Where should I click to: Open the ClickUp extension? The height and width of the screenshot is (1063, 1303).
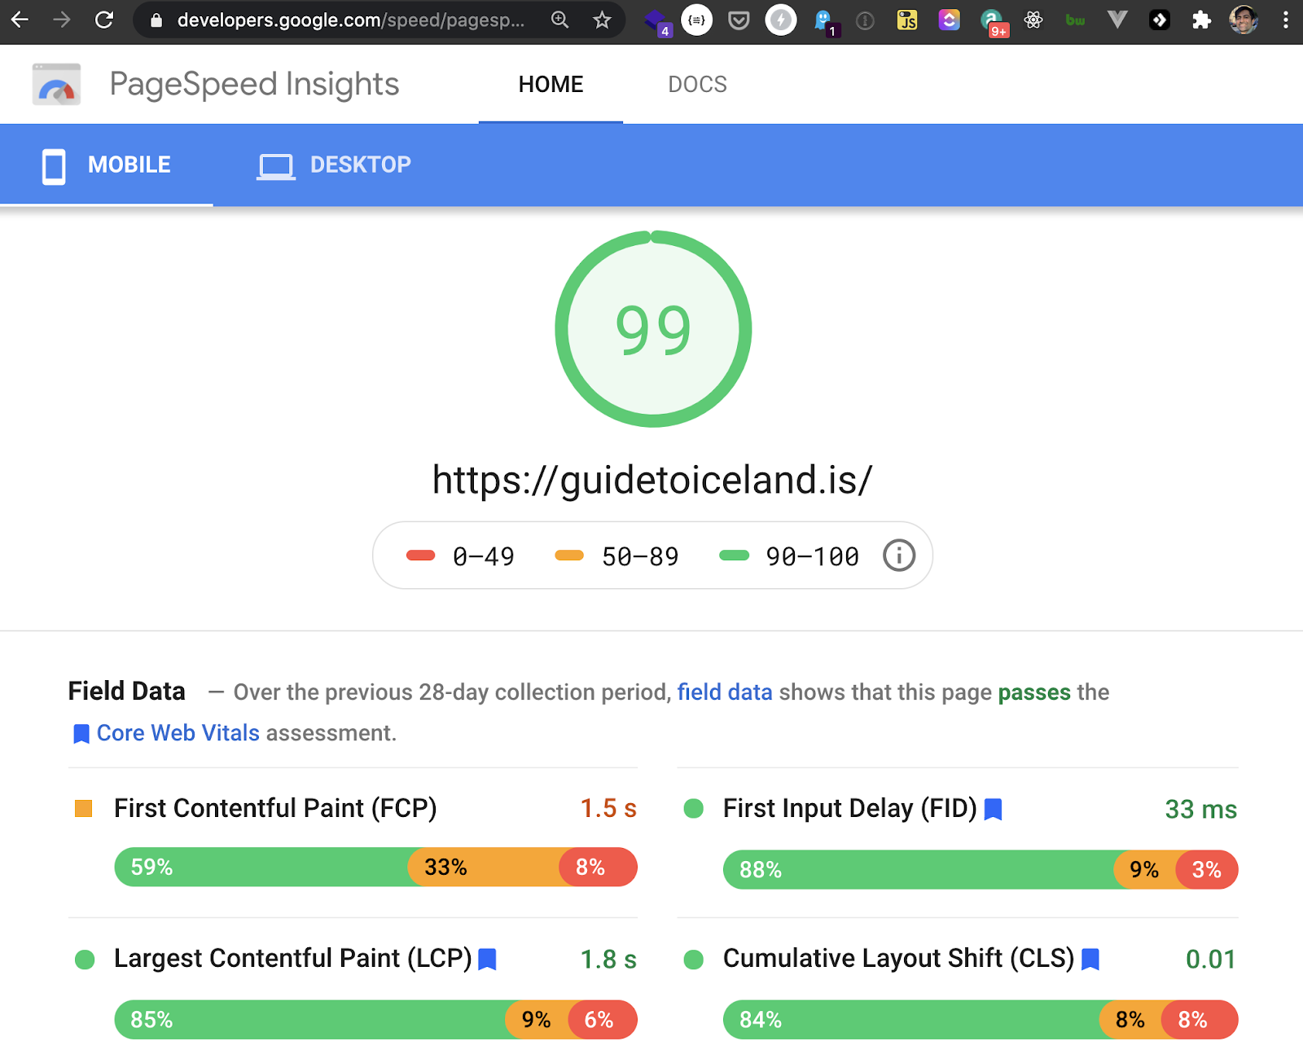coord(950,20)
